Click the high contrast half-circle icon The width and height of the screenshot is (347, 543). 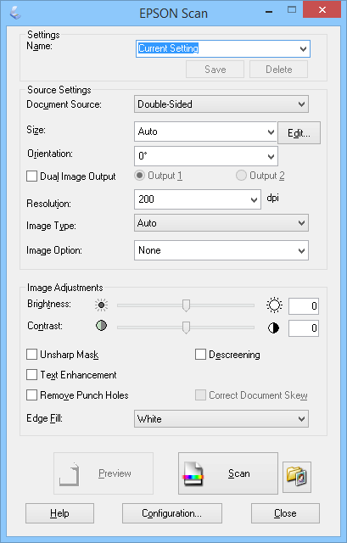[273, 328]
